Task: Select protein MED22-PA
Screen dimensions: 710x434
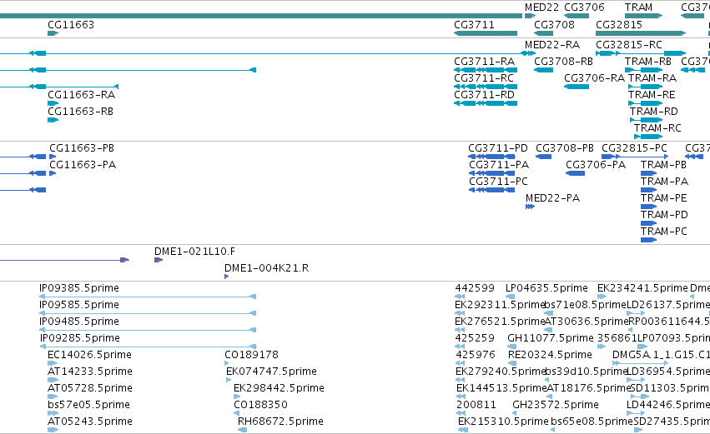Action: click(x=552, y=198)
